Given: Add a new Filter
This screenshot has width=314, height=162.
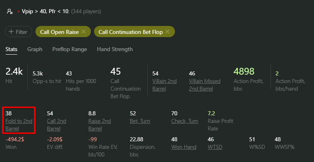Looking at the screenshot, I should coord(18,32).
